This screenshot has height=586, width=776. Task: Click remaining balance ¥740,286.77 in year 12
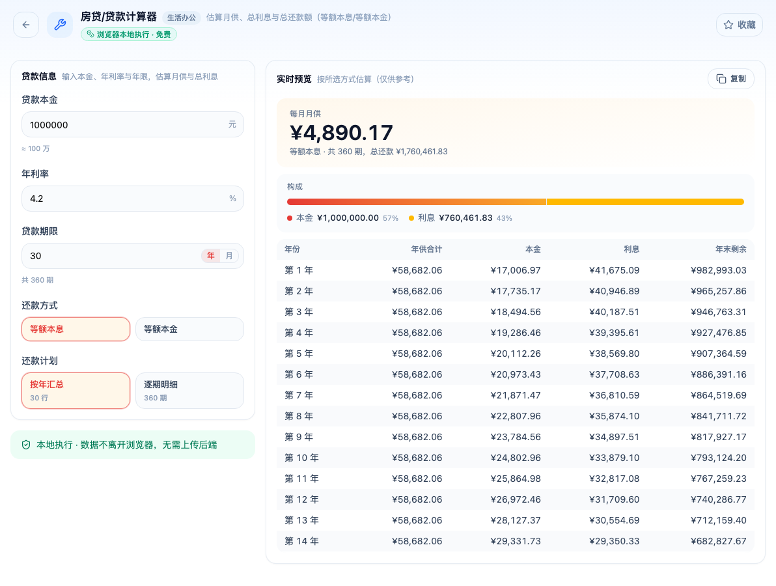click(x=719, y=499)
